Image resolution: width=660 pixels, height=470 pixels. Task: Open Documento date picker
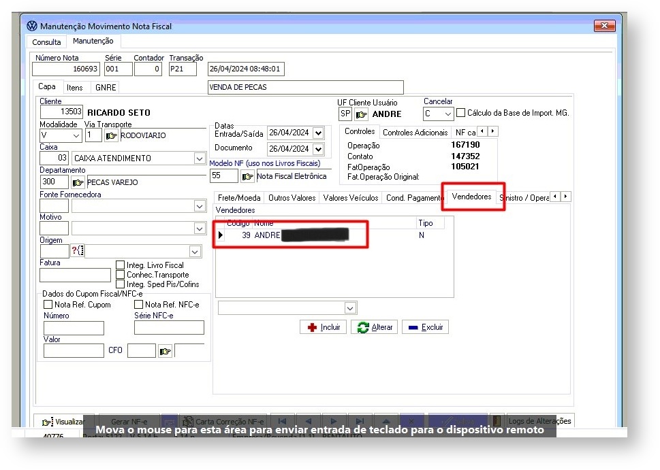[x=319, y=149]
